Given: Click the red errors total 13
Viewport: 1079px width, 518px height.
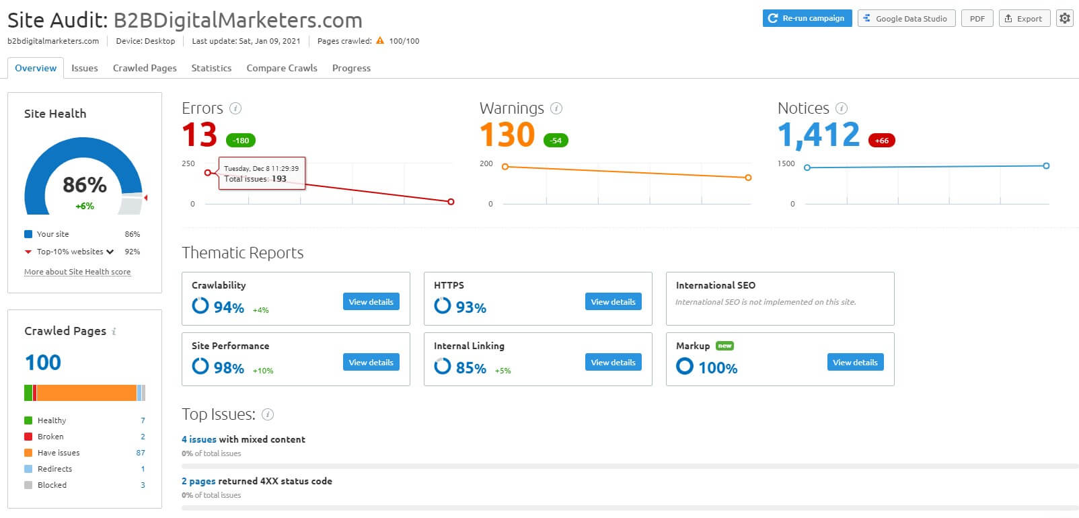Looking at the screenshot, I should (200, 135).
